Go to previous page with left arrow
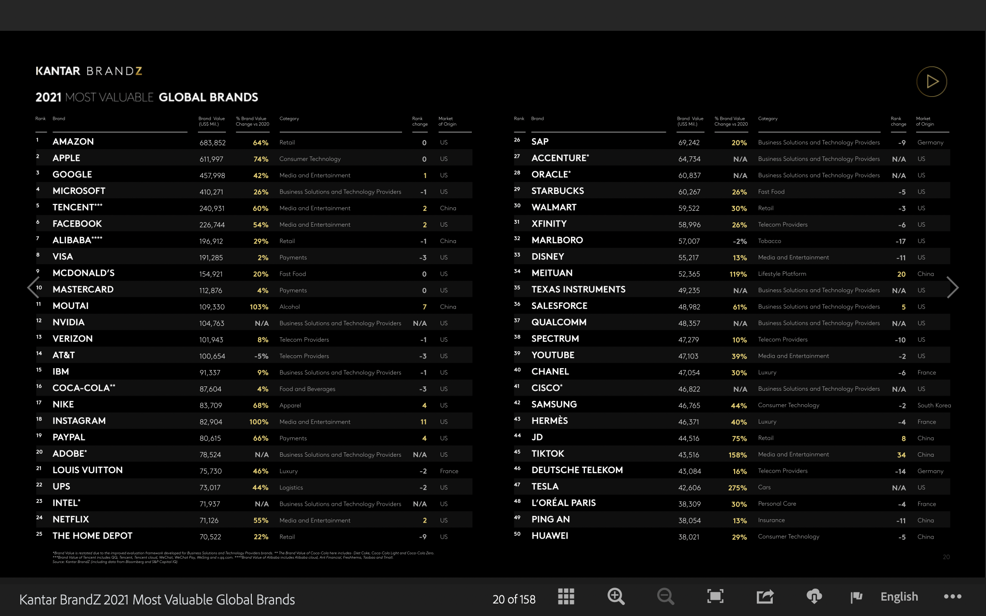Image resolution: width=986 pixels, height=616 pixels. pos(33,288)
